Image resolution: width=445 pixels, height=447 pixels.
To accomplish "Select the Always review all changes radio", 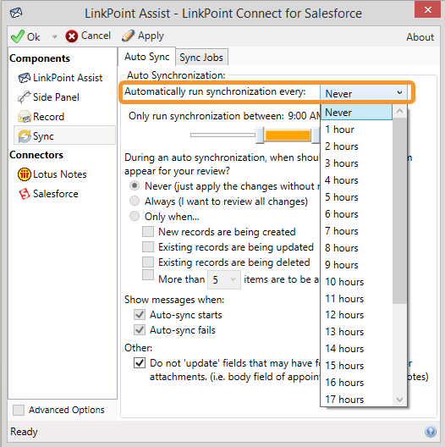I will pos(135,201).
